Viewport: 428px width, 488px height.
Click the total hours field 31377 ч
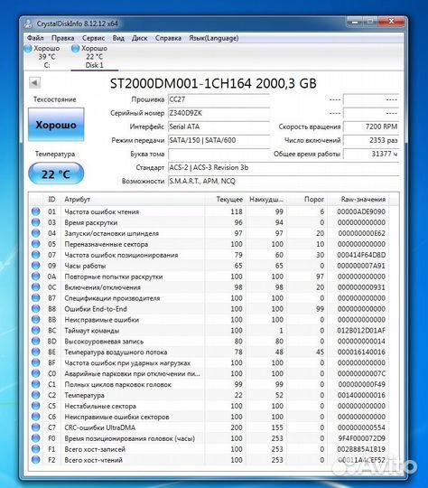(371, 154)
